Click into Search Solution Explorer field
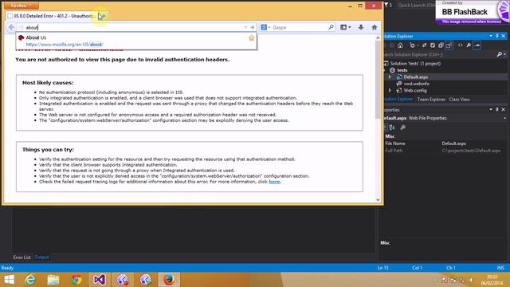This screenshot has width=510, height=287. (x=439, y=54)
